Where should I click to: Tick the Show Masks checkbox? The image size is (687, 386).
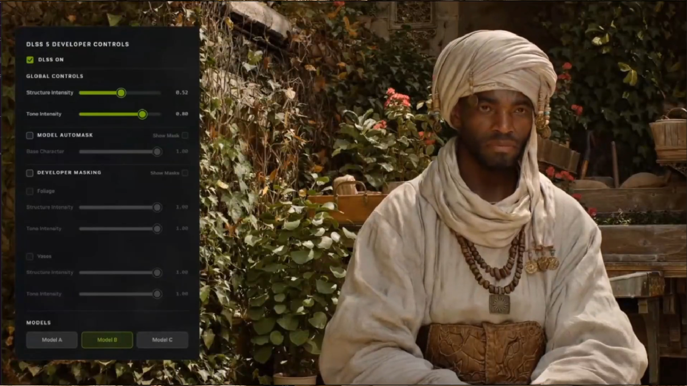[185, 173]
